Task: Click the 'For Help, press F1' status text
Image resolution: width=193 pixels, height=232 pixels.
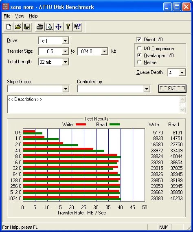Action: (x=20, y=227)
